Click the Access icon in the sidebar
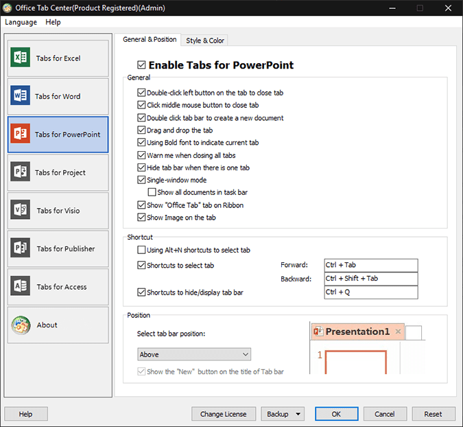The width and height of the screenshot is (463, 427). [20, 286]
